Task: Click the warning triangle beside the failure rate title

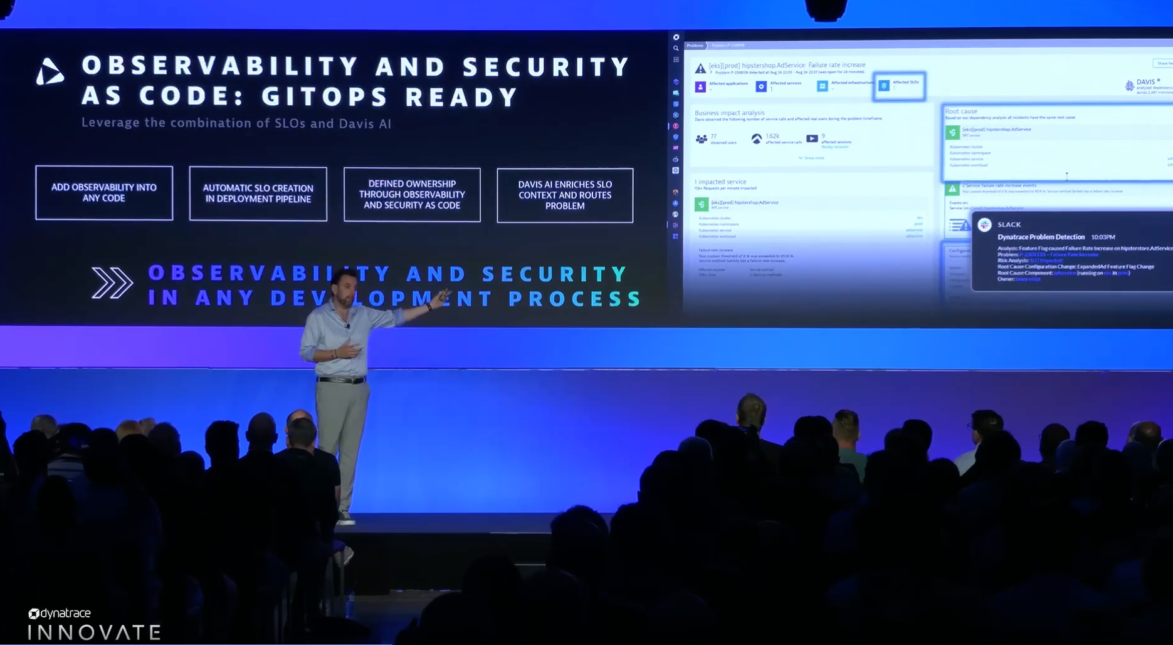Action: 700,69
